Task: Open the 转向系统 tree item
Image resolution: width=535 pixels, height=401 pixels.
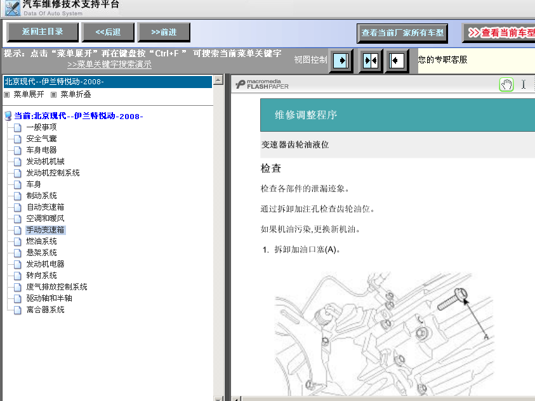Action: (x=42, y=276)
